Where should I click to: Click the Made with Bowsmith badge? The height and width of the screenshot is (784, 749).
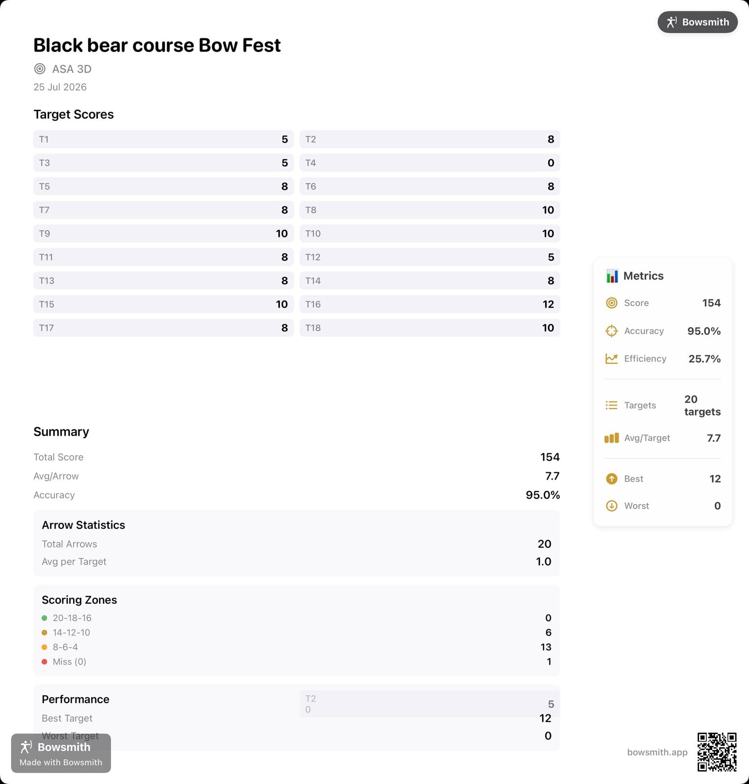click(61, 753)
